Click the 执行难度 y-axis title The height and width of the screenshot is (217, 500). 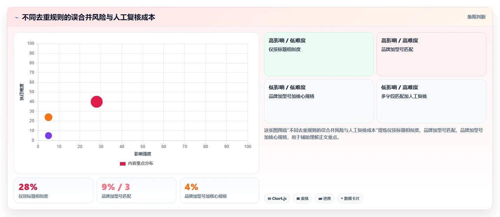coord(22,92)
